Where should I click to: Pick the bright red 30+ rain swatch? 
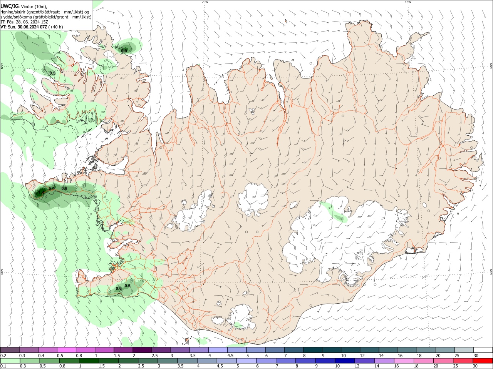click(482, 361)
